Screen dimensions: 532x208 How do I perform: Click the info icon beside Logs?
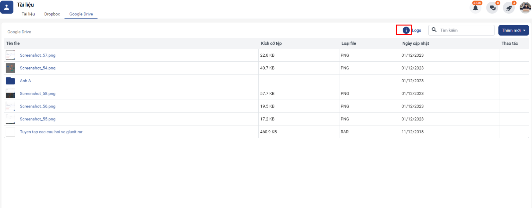(406, 30)
